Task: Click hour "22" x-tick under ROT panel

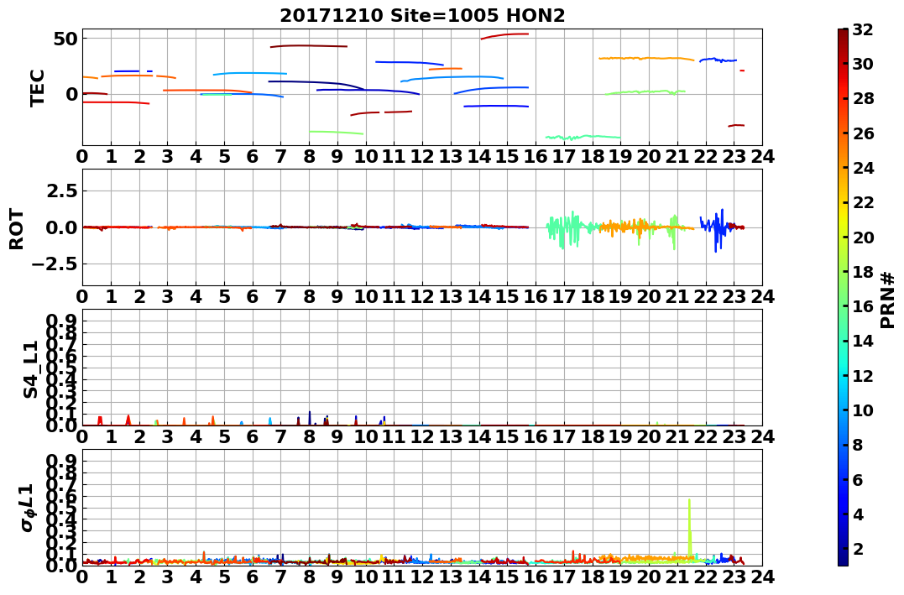Action: (x=706, y=297)
